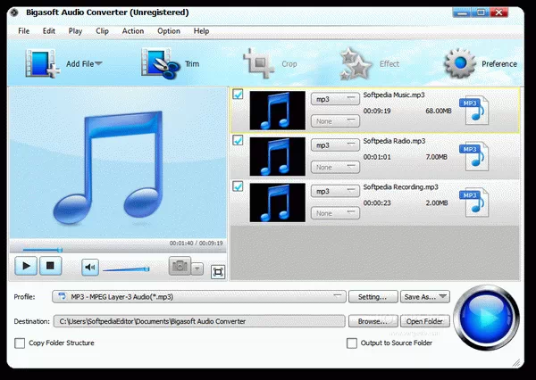Select the Softpedia Radio.mp3 thumbnail
This screenshot has height=380, width=536.
(278, 156)
